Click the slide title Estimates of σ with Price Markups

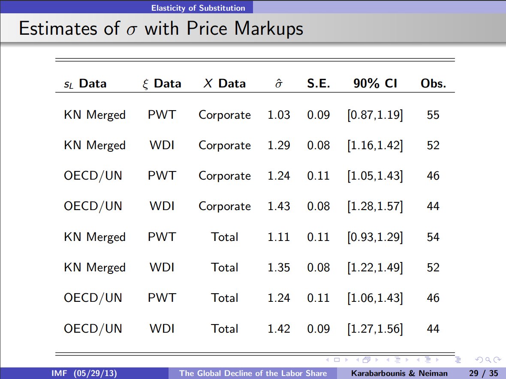click(x=161, y=28)
